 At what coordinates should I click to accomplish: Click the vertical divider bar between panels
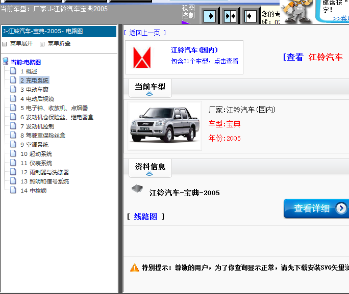[120, 159]
